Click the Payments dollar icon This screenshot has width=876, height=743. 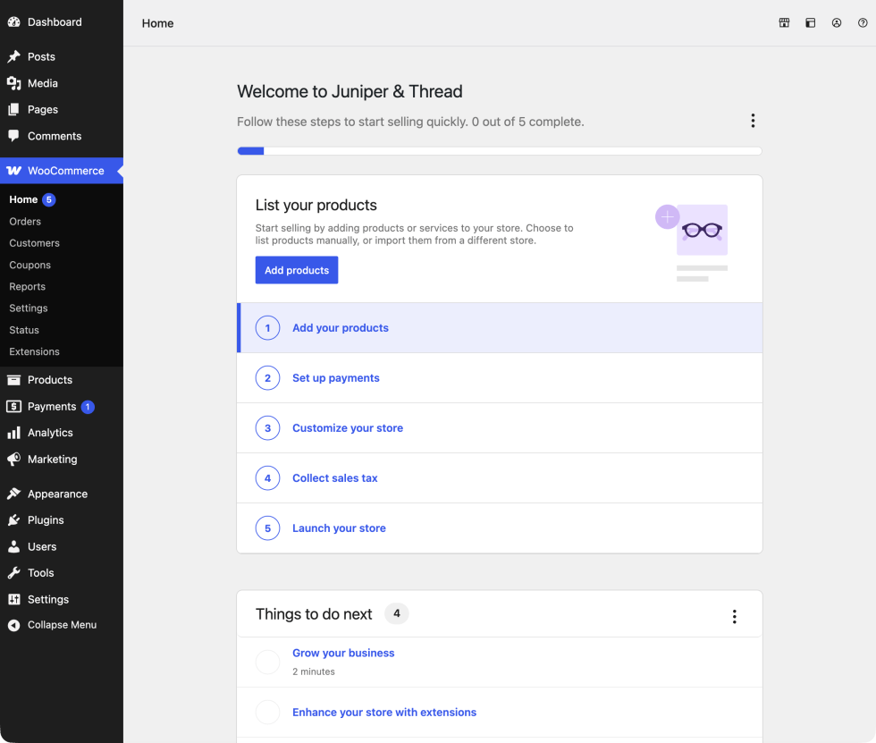point(14,406)
